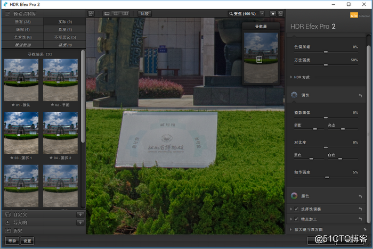Click the 比较 compare button
The width and height of the screenshot is (373, 249).
point(144,13)
